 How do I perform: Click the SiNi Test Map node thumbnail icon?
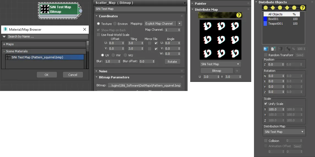coord(45,9)
